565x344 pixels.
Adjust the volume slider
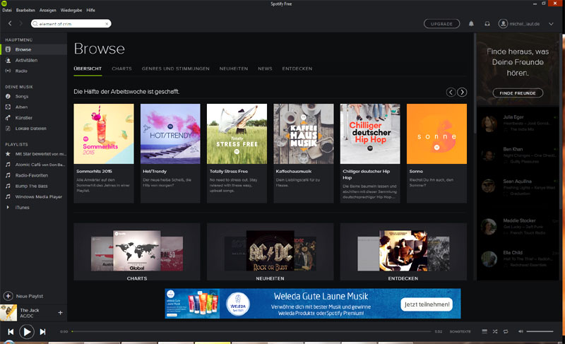pos(540,331)
